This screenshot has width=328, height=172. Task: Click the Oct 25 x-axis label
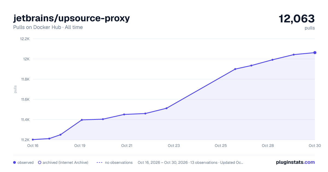[221, 146]
